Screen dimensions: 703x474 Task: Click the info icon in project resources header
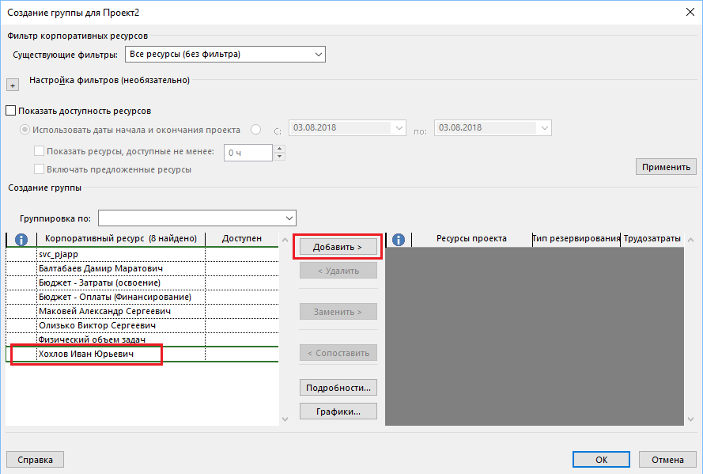coord(399,240)
